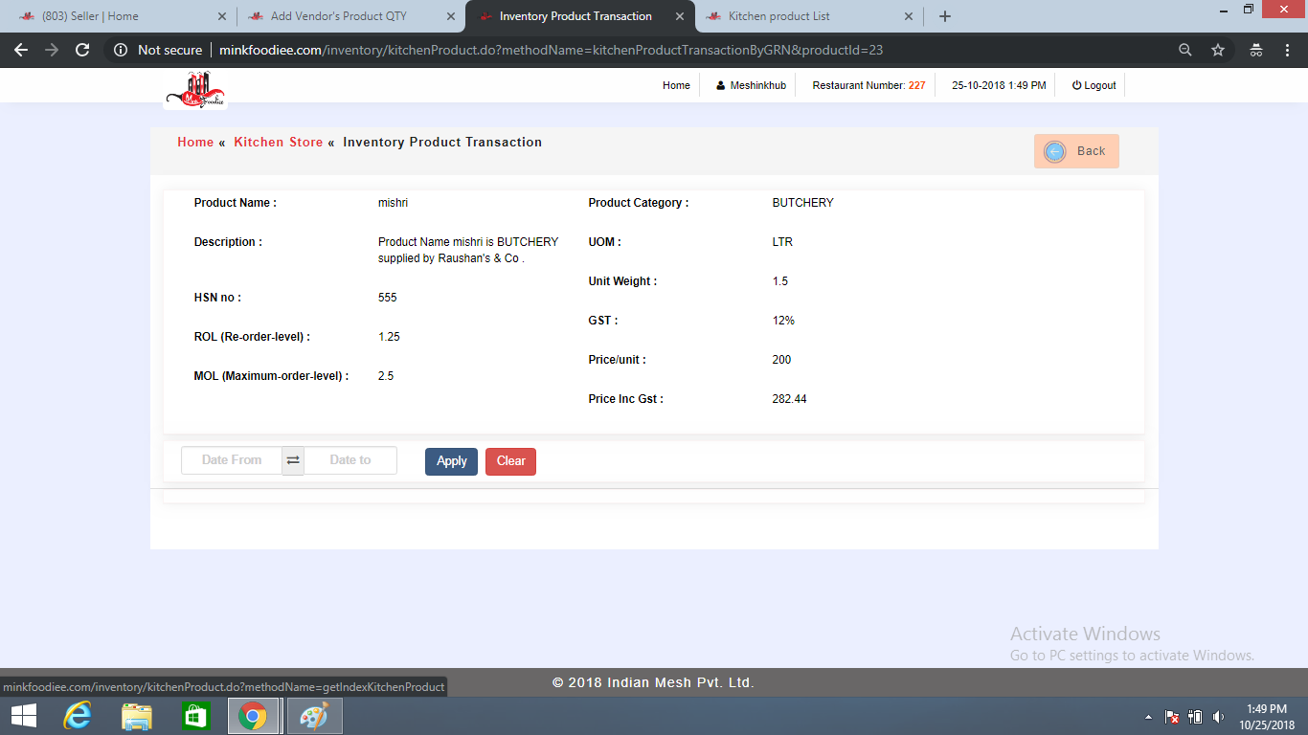Click the Mink Foodiee logo
This screenshot has width=1308, height=735.
195,91
